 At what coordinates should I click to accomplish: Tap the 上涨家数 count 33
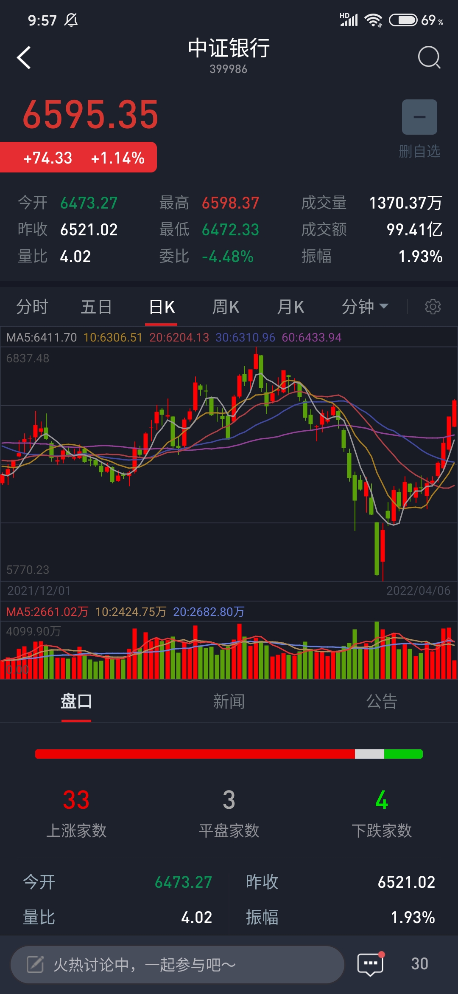76,800
